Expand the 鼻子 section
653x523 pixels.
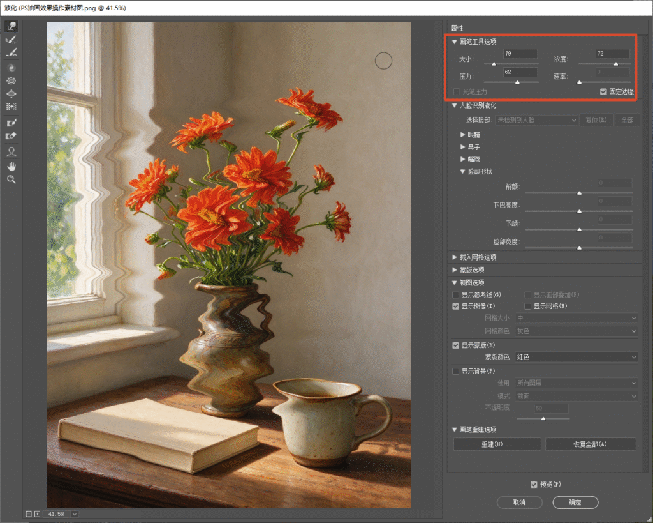(x=462, y=147)
